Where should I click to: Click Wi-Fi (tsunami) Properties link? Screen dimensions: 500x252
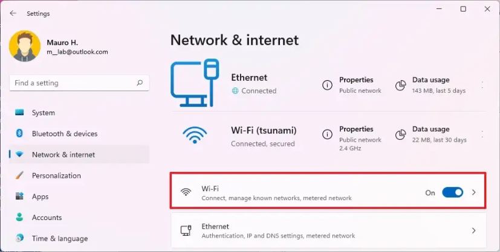(x=356, y=129)
